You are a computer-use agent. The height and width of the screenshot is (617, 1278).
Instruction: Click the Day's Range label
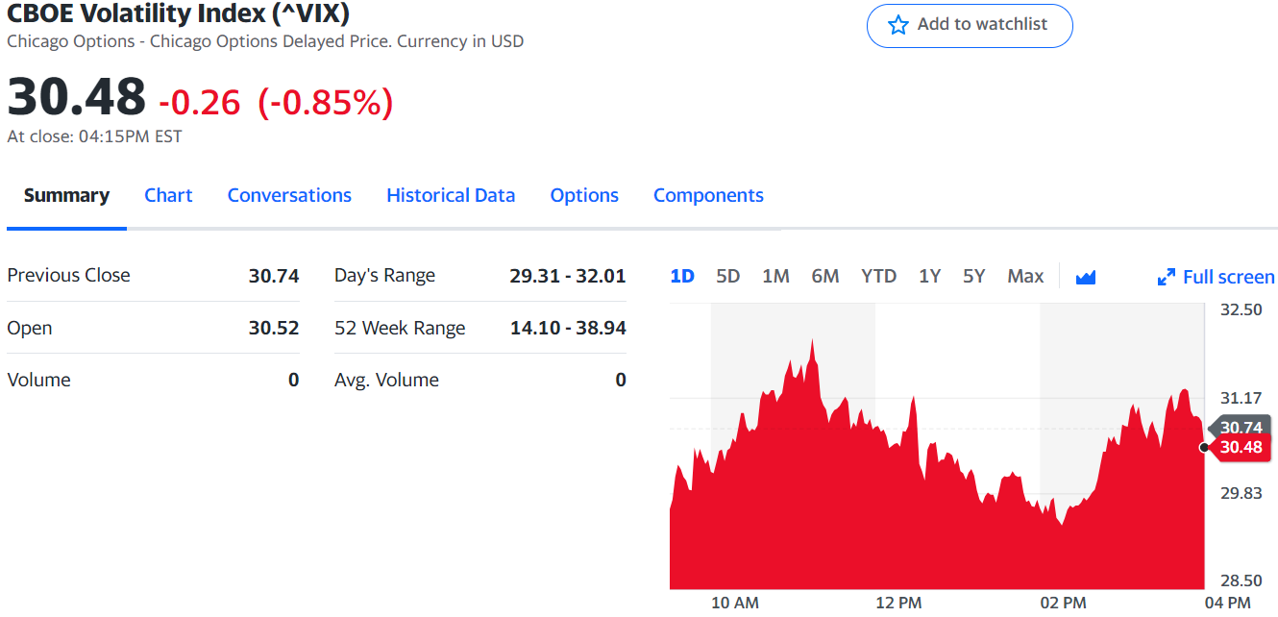coord(384,276)
